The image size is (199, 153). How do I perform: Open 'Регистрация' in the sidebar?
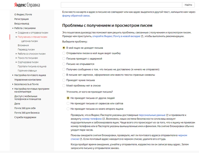[x=21, y=19]
